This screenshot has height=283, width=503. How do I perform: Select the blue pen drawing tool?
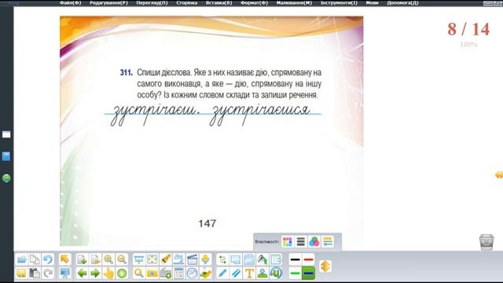(x=222, y=274)
